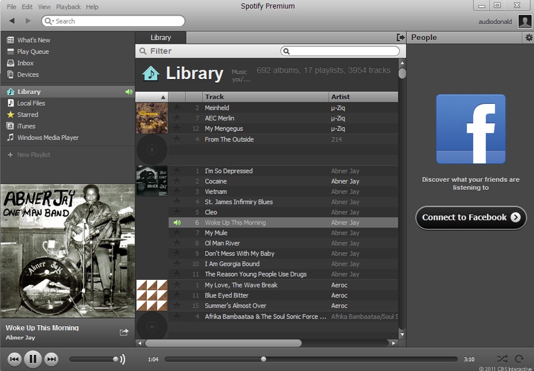The height and width of the screenshot is (371, 534).
Task: Go back with the left navigation arrow
Action: coord(12,21)
